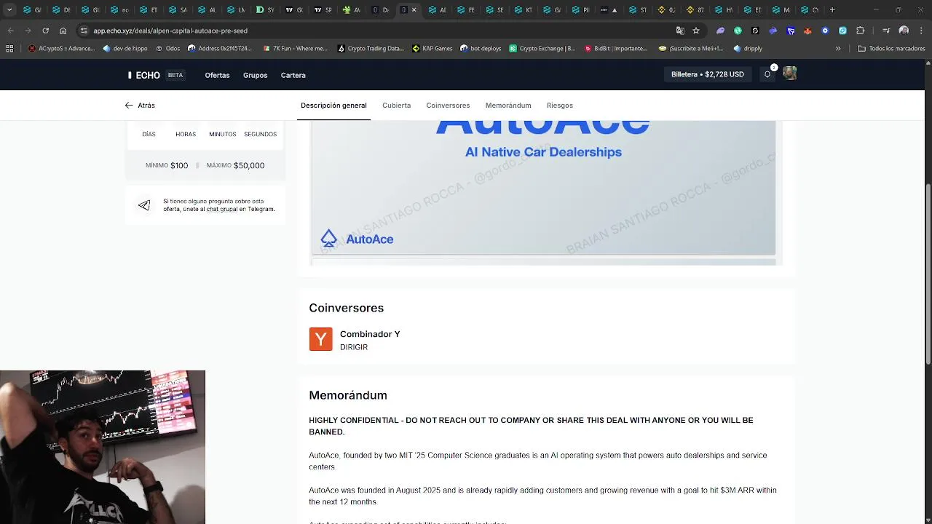Expand the tab search dropdown arrow

pyautogui.click(x=9, y=10)
